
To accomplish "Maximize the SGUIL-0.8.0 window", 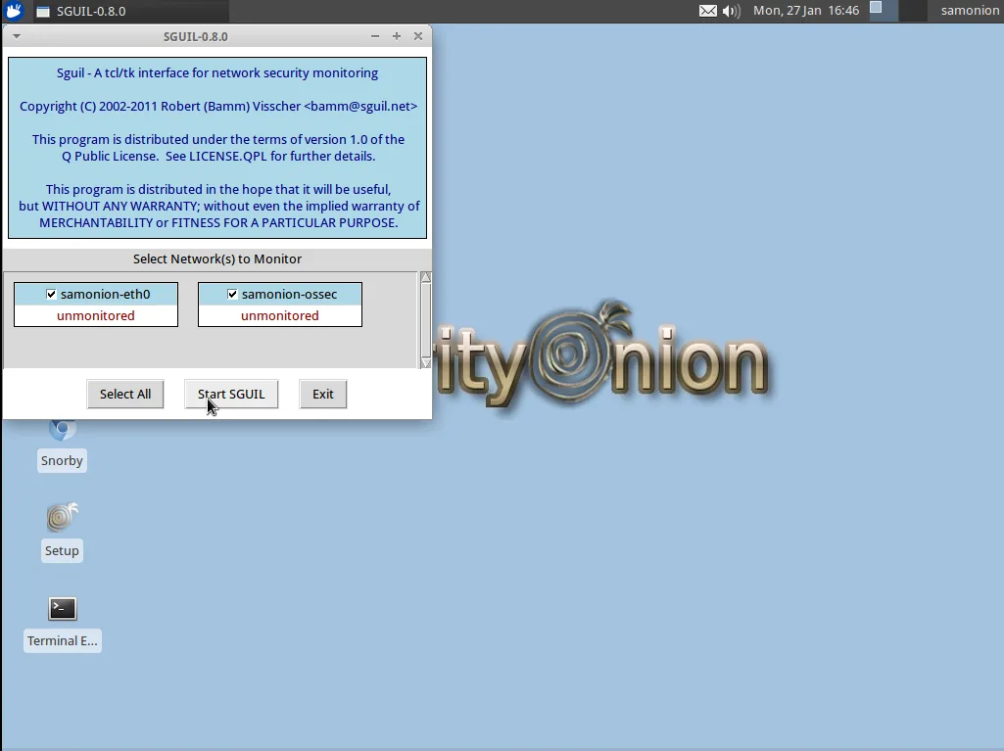I will click(x=397, y=36).
